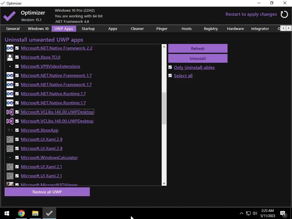Uncheck the Microsoft.XboxApp checkbox
The width and height of the screenshot is (292, 219).
point(17,130)
